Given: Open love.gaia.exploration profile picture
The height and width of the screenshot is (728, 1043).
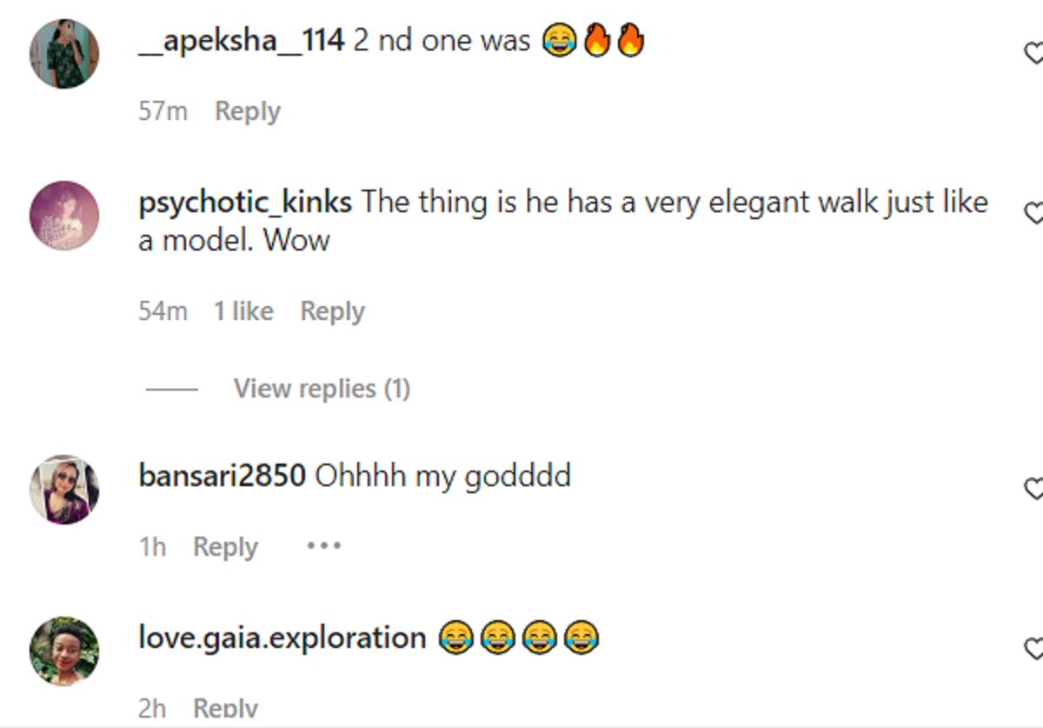Looking at the screenshot, I should click(64, 651).
